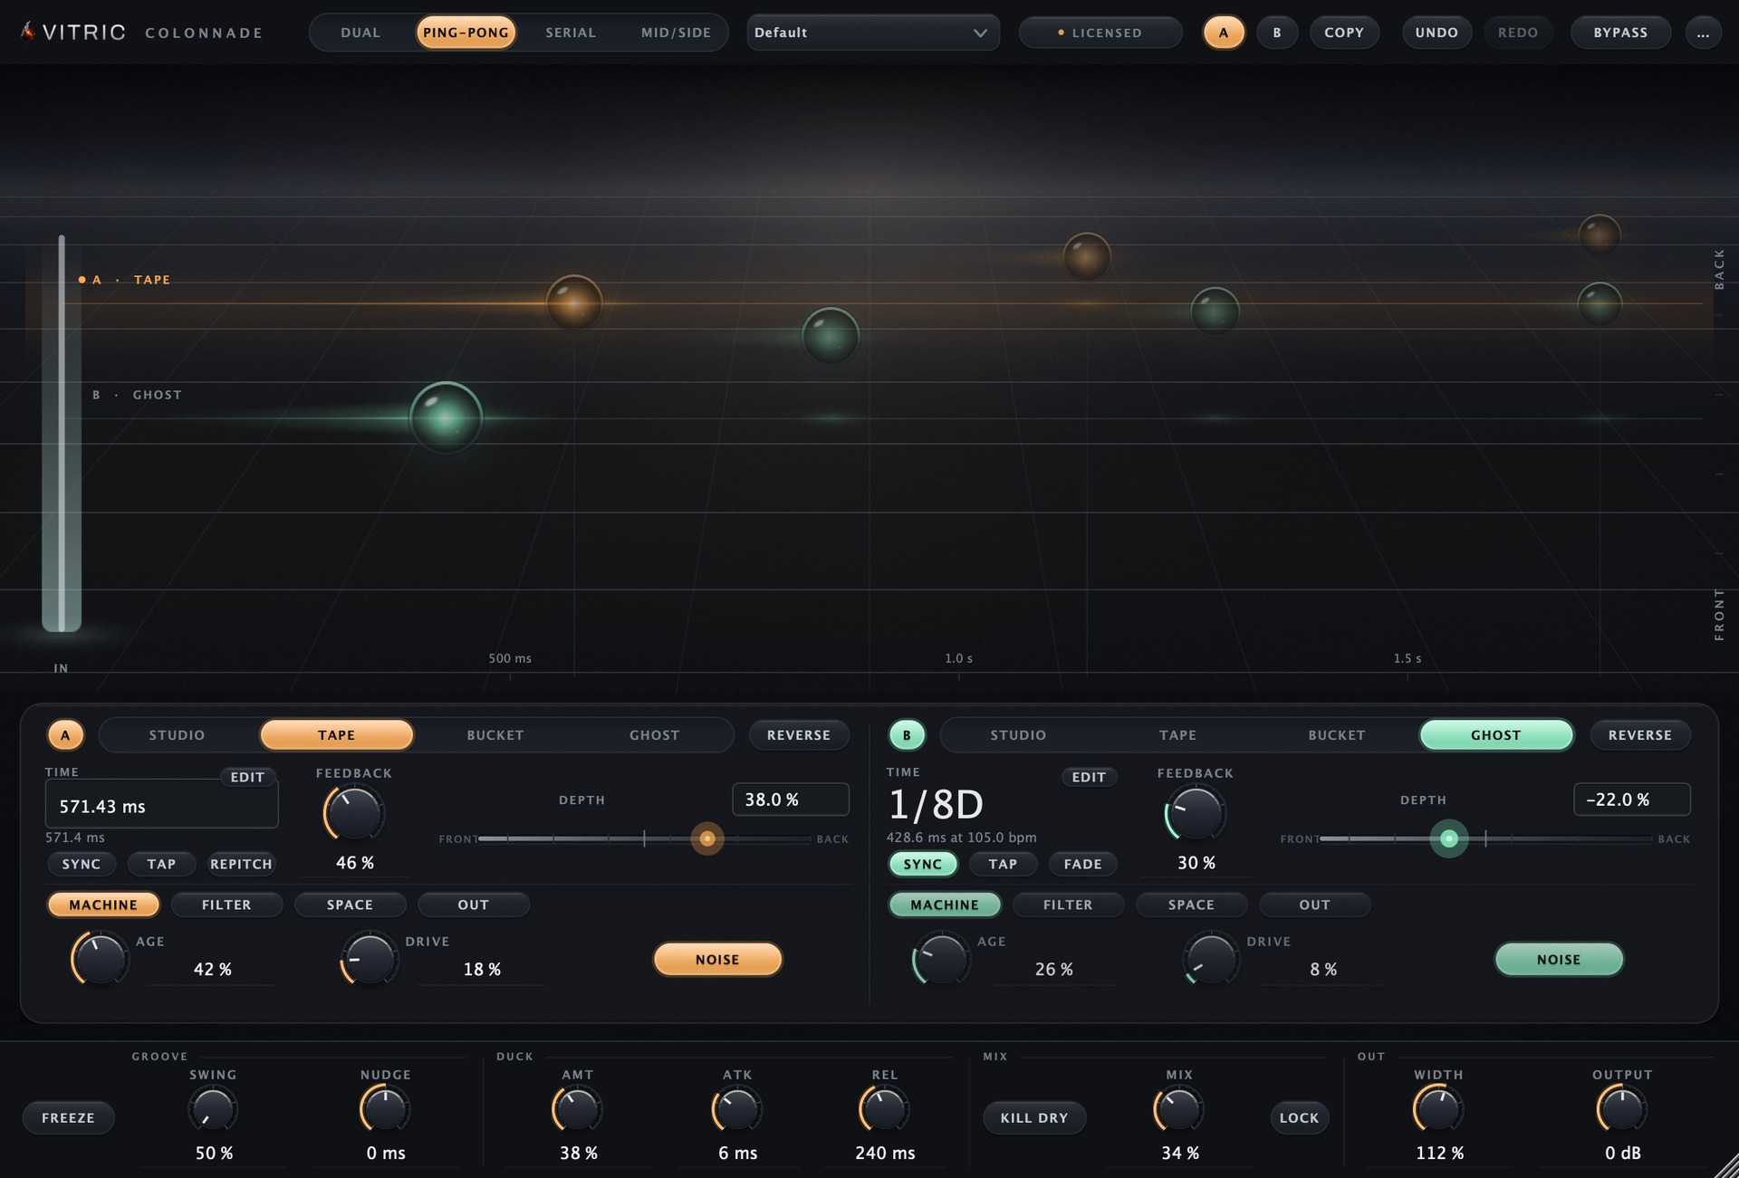1739x1178 pixels.
Task: Open FILTER section of delay B
Action: [x=1068, y=905]
